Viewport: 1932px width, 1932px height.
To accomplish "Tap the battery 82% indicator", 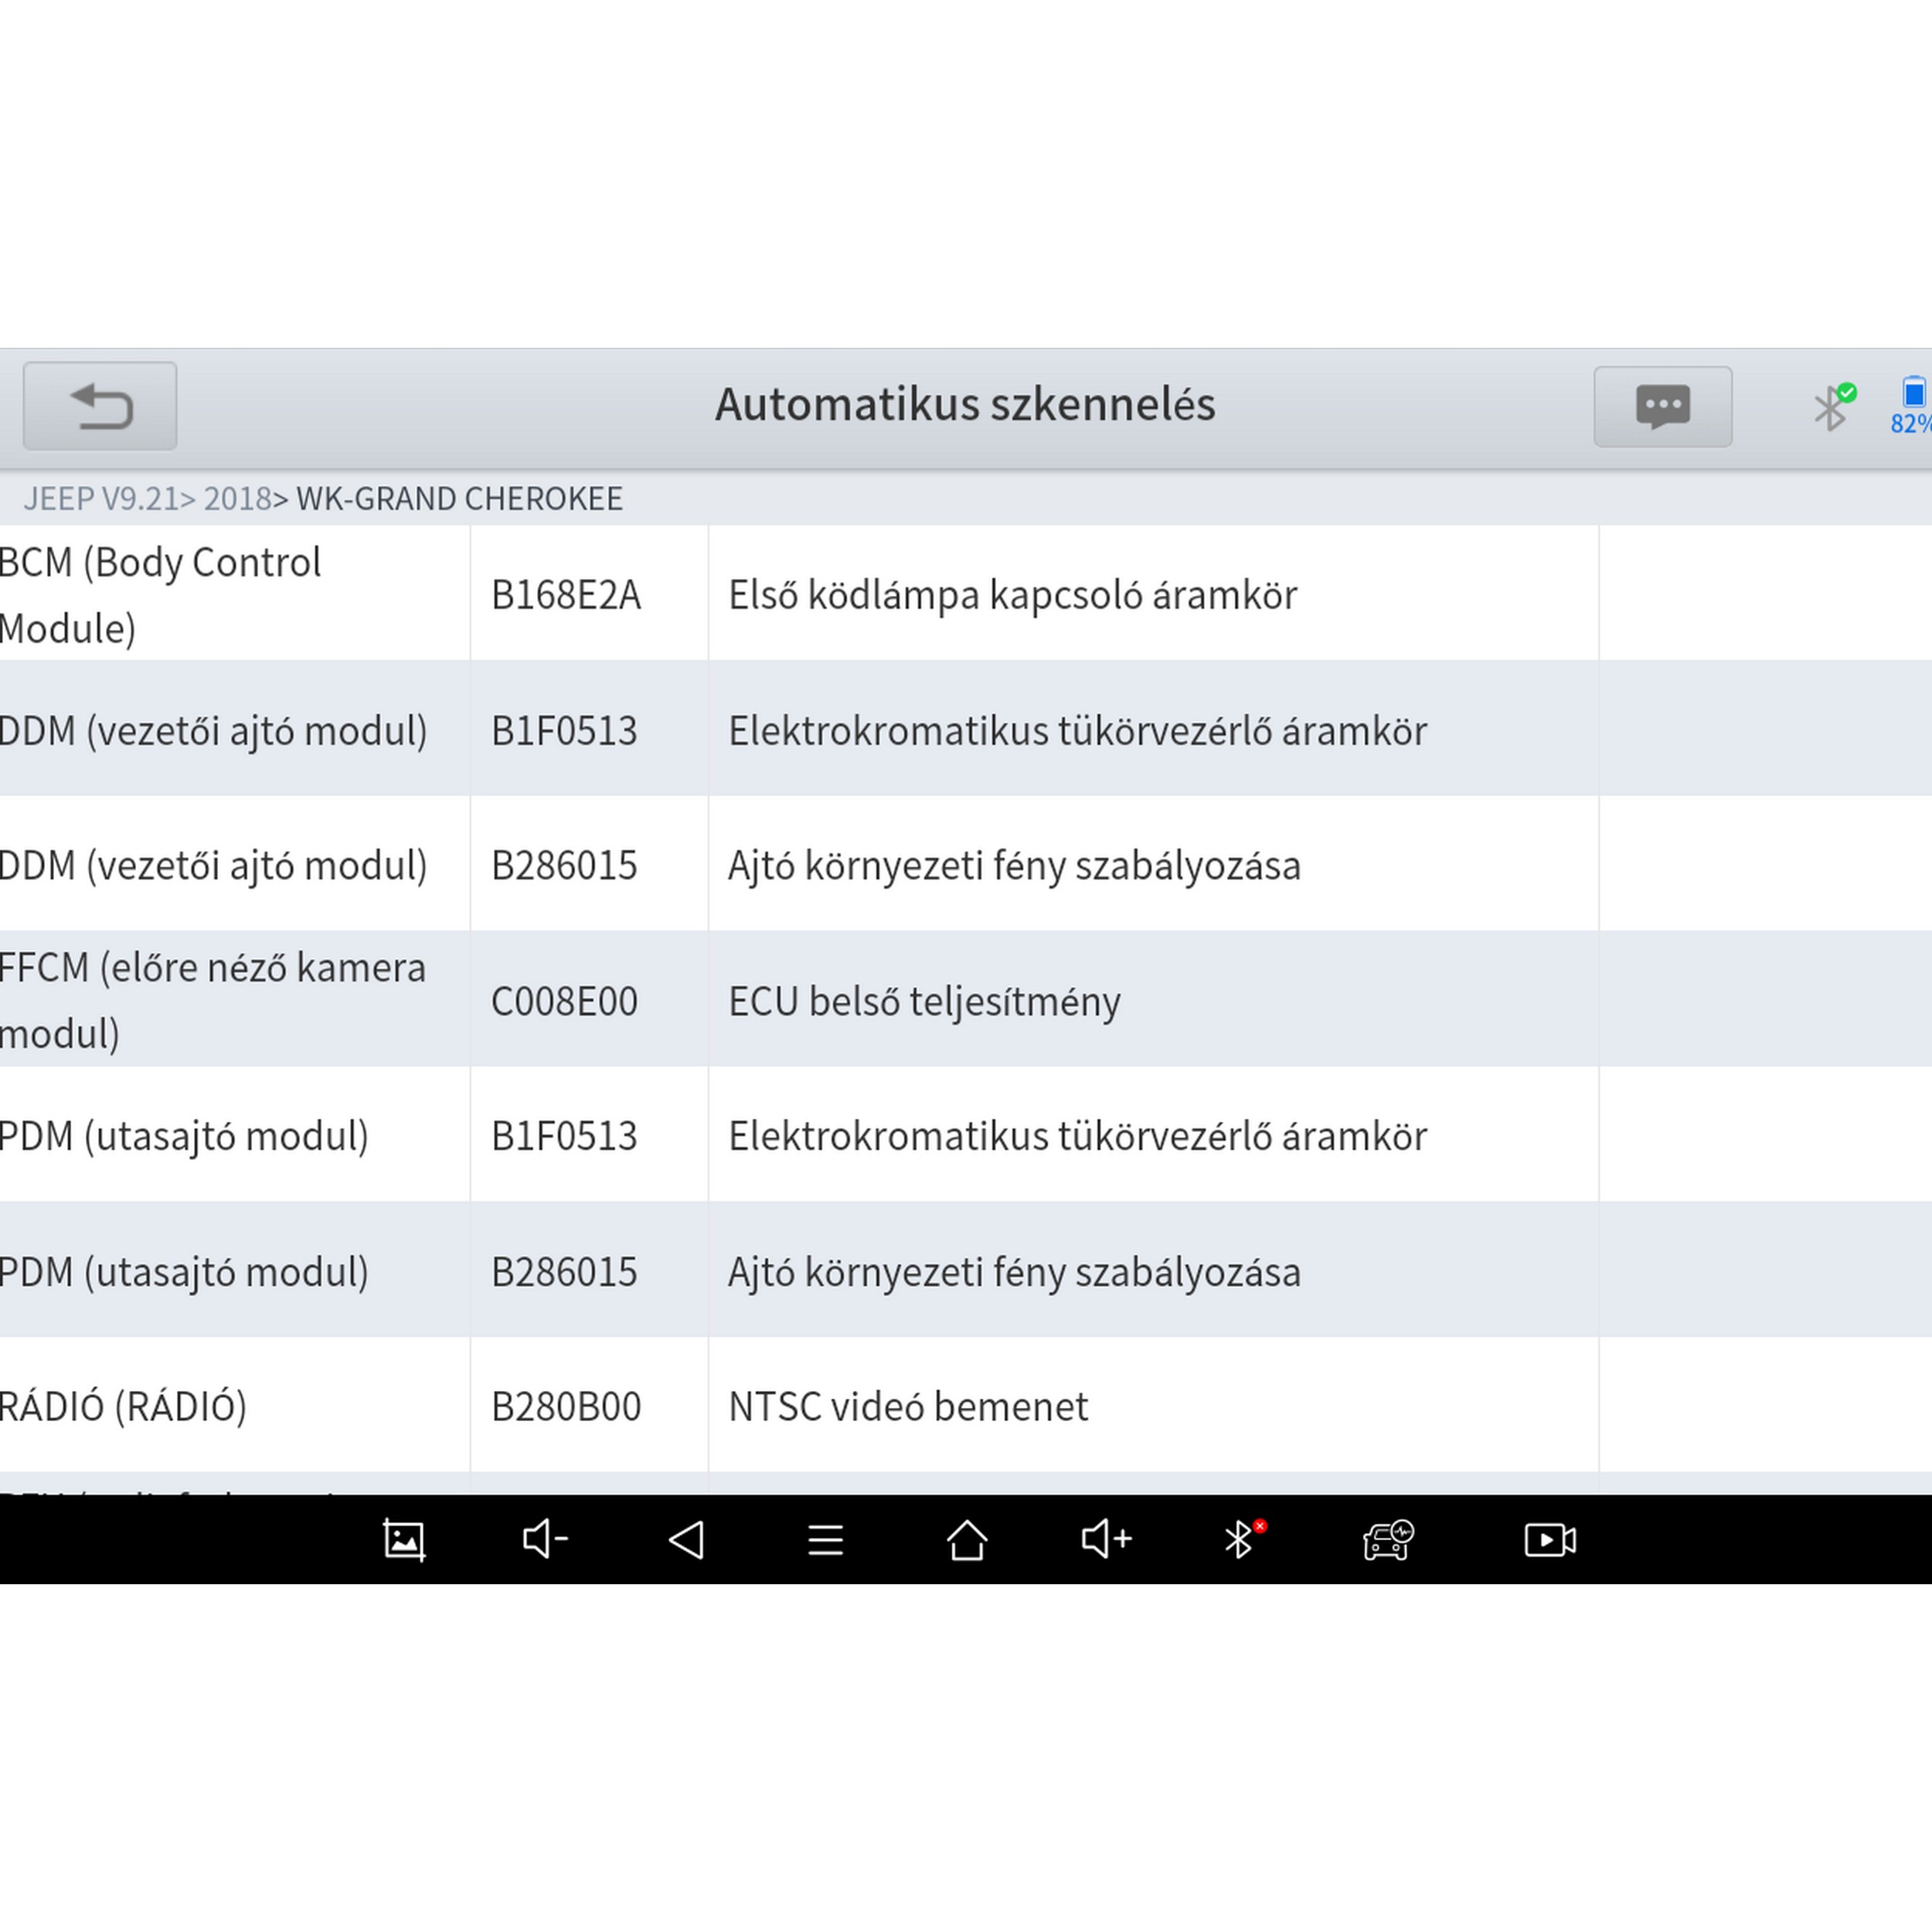I will click(x=1911, y=406).
